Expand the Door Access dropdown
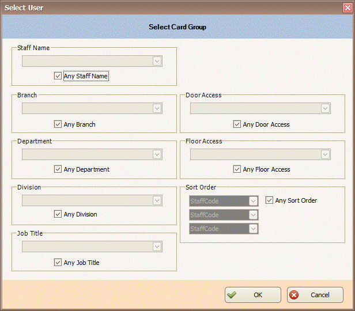Viewport: 355px width, 311px height. tap(325, 108)
